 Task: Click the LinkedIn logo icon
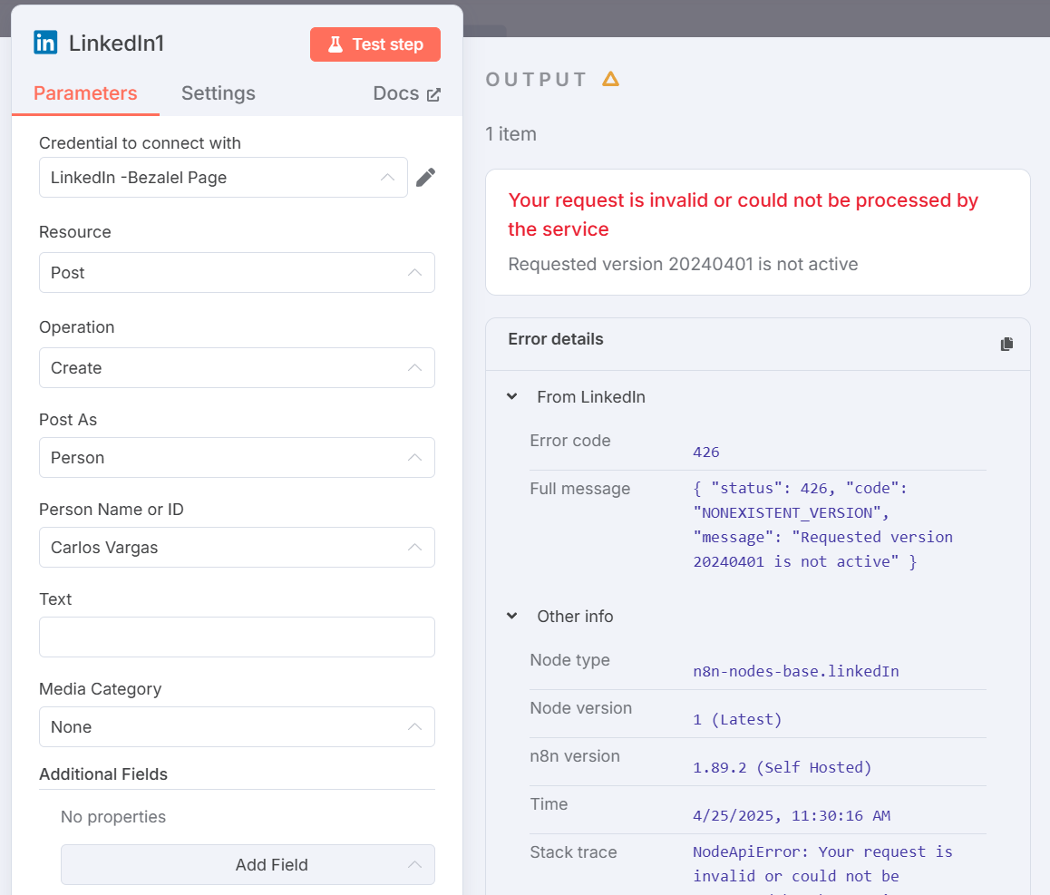tap(45, 43)
